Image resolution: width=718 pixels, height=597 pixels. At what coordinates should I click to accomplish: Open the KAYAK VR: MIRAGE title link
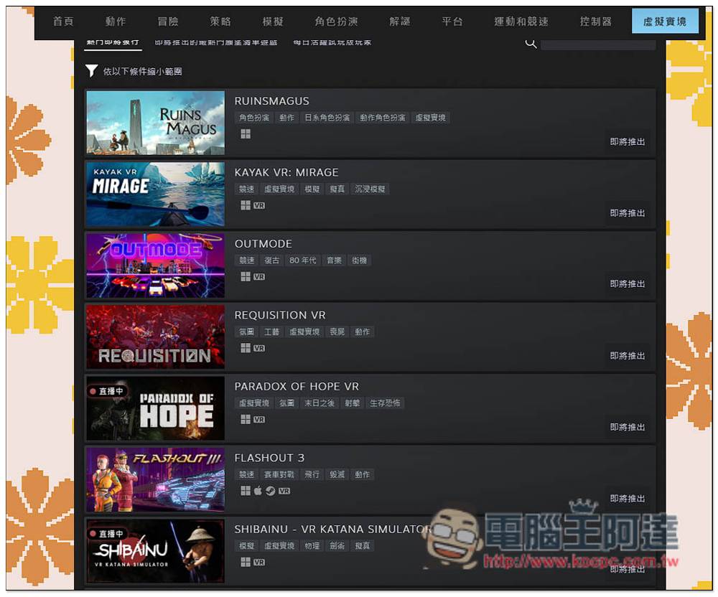tap(286, 172)
